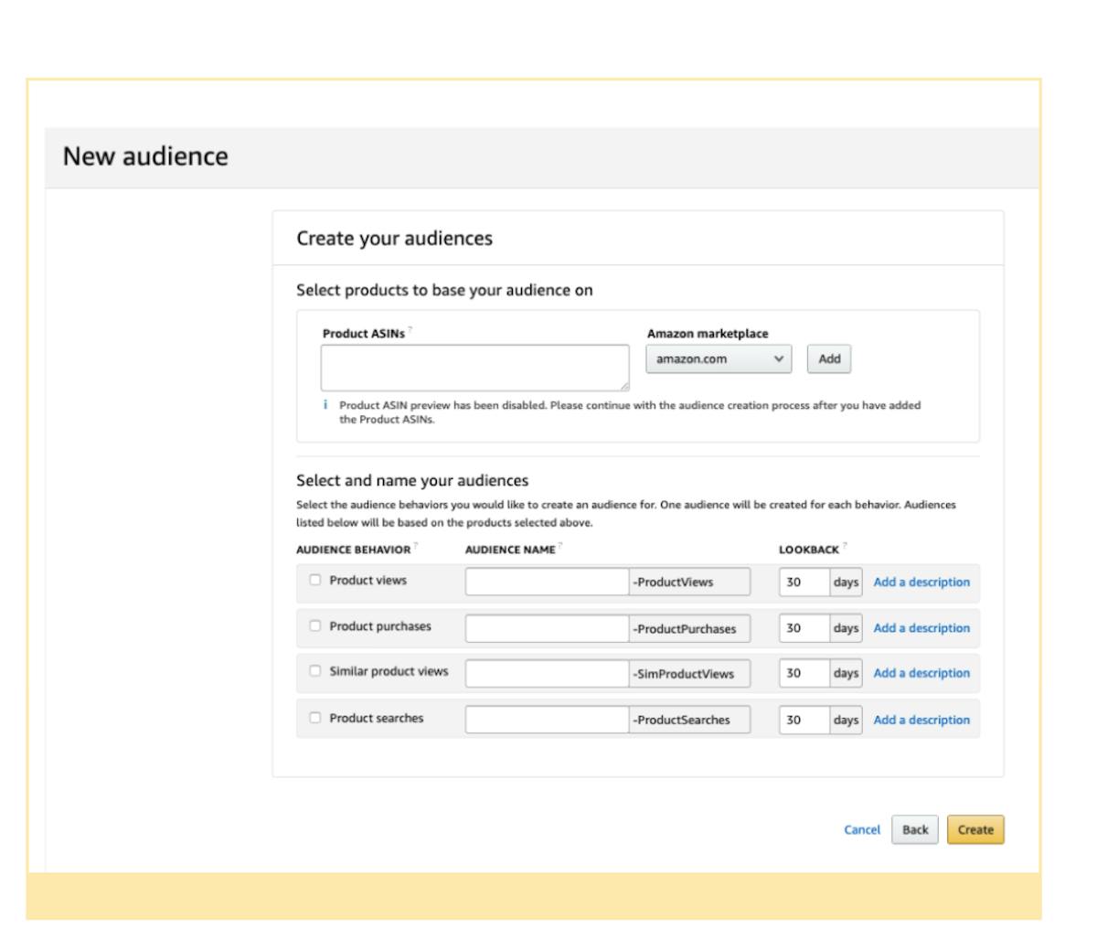The width and height of the screenshot is (1097, 940).
Task: Click audience name field for -SimProductViews
Action: (x=547, y=673)
